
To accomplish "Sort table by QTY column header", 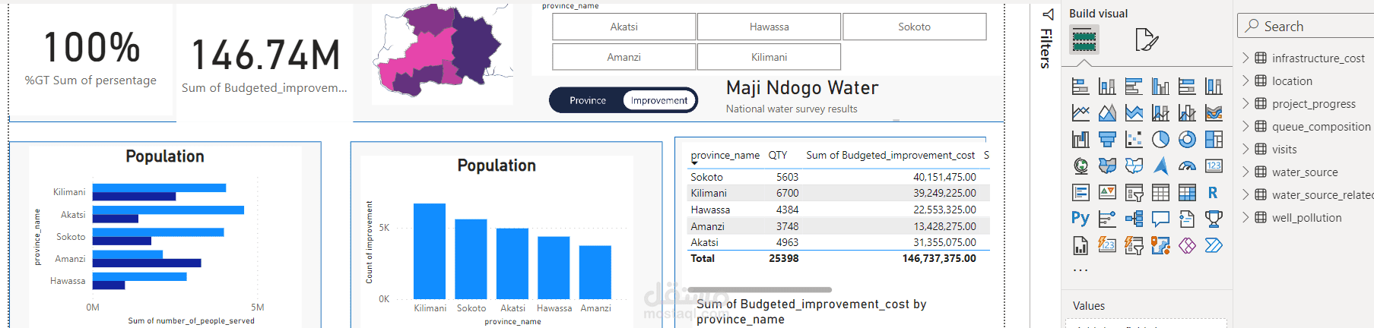I will click(x=777, y=155).
